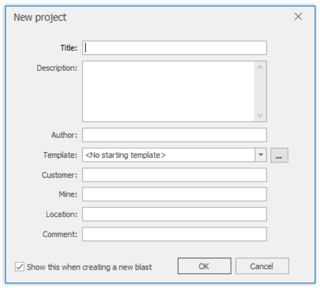Image resolution: width=320 pixels, height=288 pixels.
Task: Expand the Template dropdown arrow
Action: [x=261, y=155]
